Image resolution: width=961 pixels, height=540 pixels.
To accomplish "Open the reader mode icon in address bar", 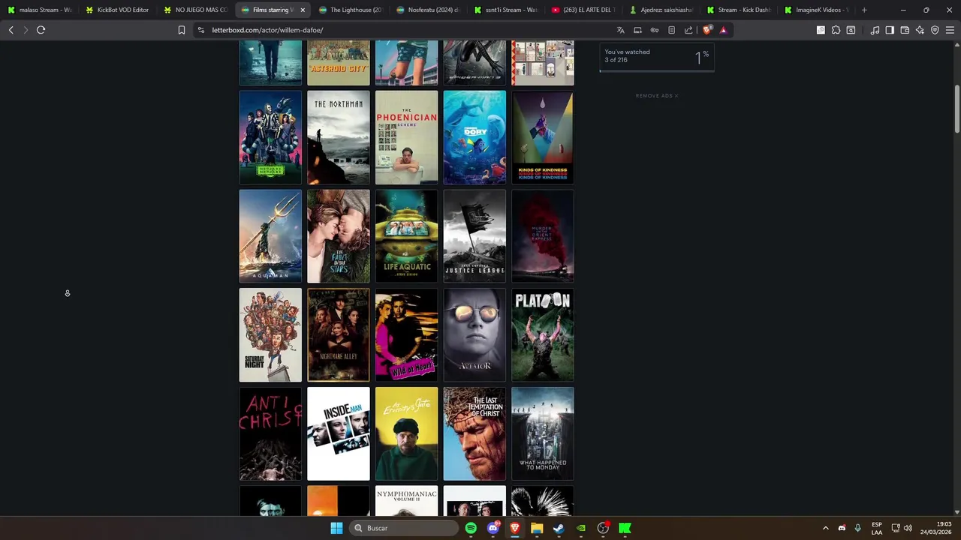I will click(x=671, y=30).
